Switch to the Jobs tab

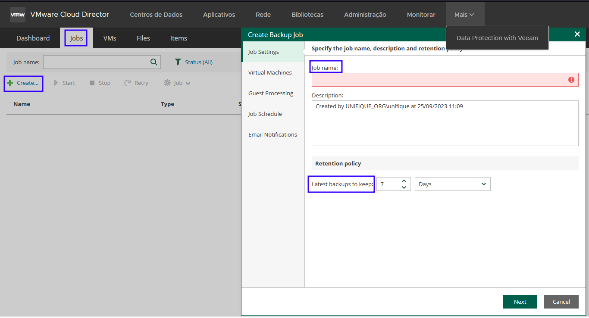point(76,38)
